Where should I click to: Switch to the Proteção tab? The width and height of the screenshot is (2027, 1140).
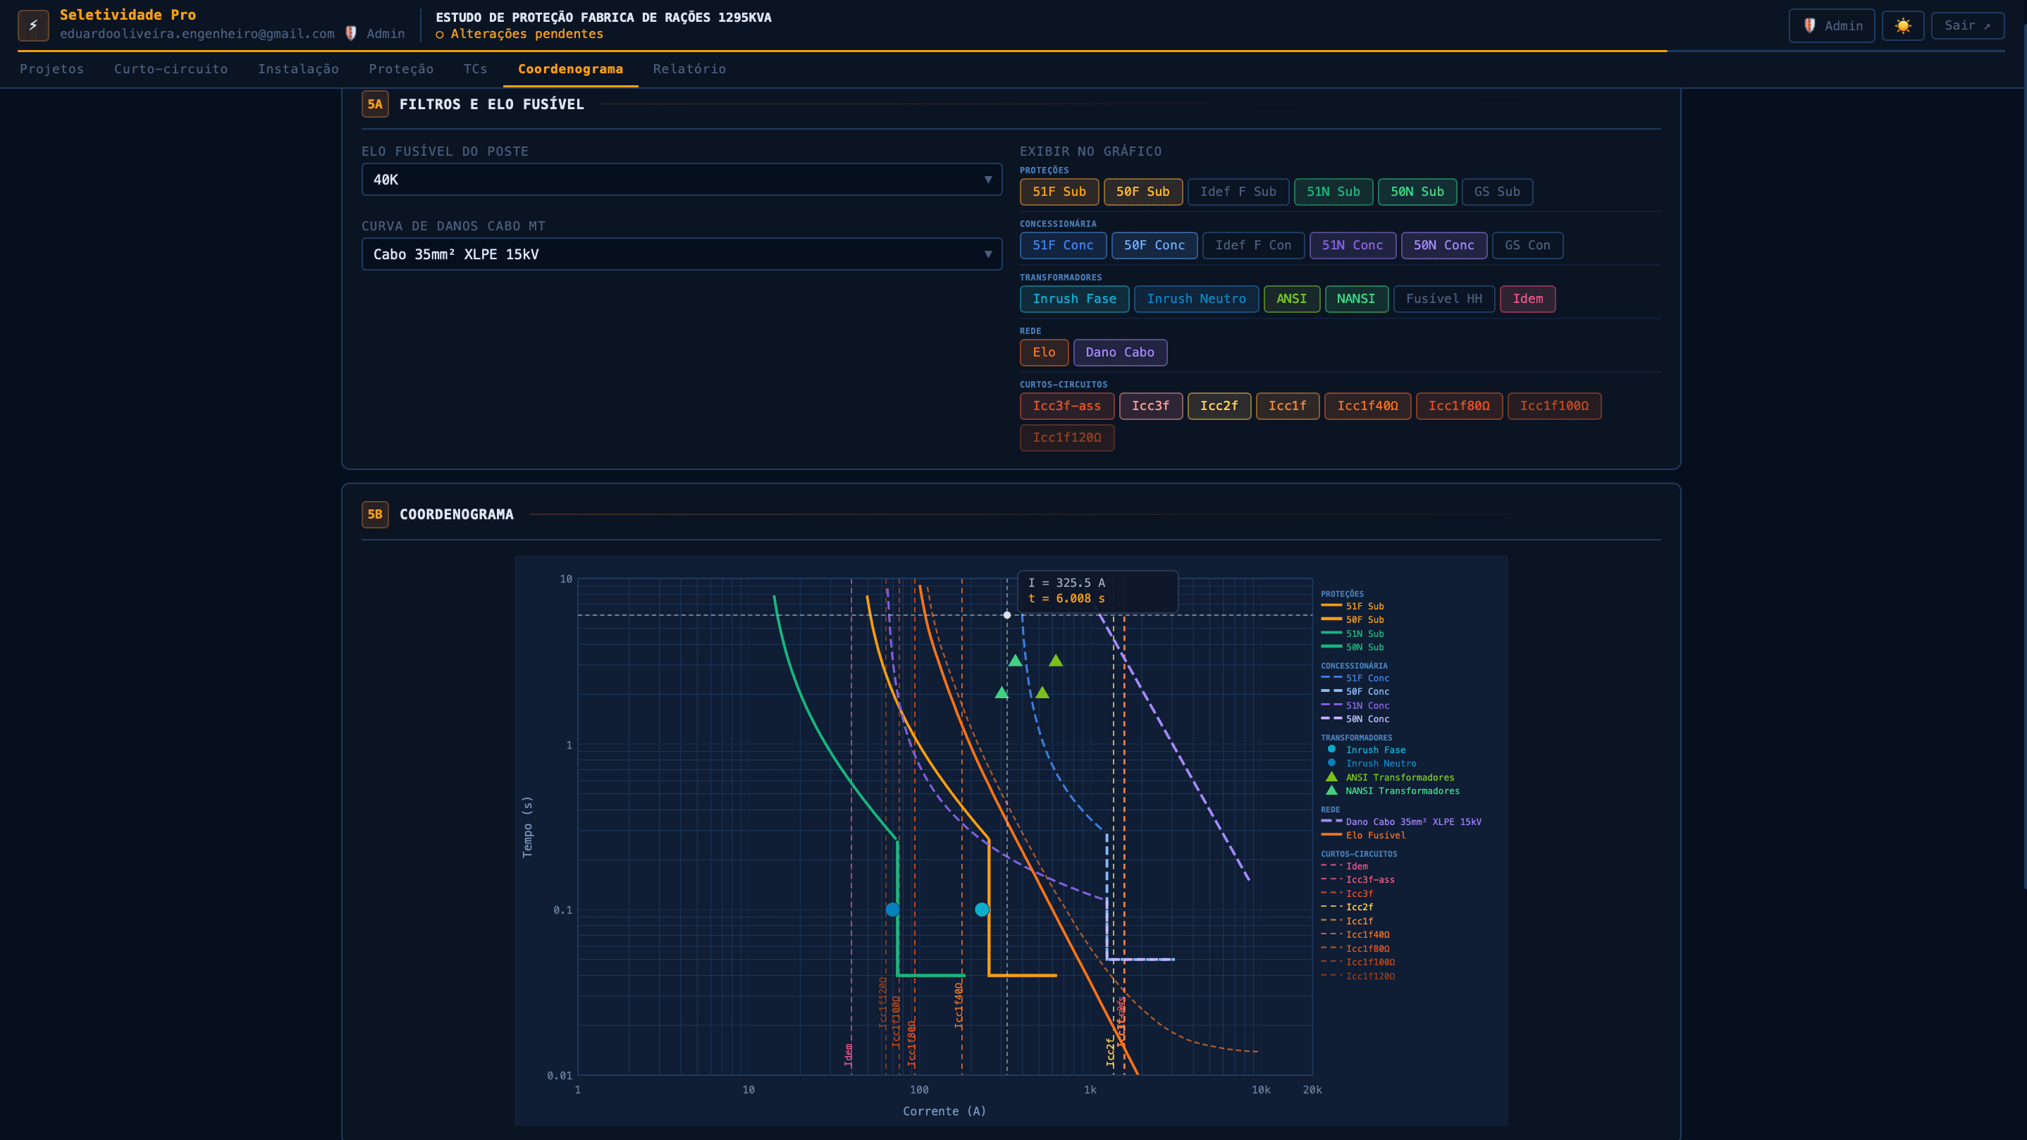(401, 69)
